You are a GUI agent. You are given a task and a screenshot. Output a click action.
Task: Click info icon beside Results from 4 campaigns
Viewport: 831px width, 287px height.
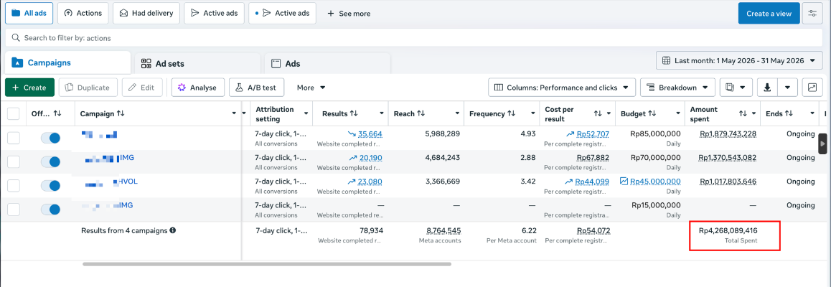tap(173, 231)
